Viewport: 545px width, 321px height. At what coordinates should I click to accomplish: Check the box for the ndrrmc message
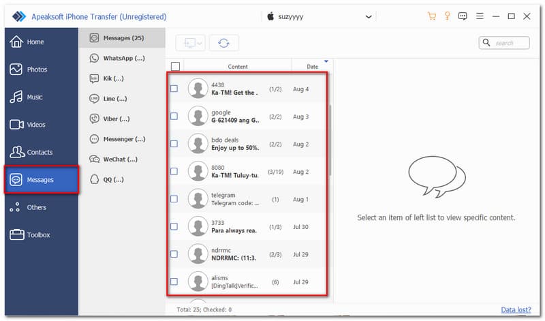coord(174,254)
